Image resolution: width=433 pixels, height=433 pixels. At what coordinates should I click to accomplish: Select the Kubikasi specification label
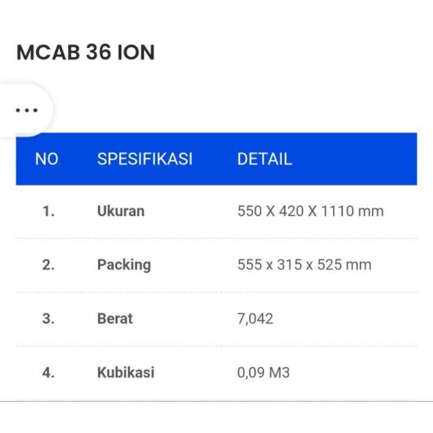click(x=126, y=372)
